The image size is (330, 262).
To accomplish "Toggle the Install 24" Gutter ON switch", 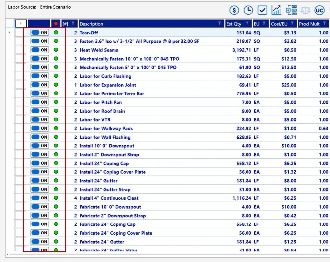I will click(x=40, y=181).
